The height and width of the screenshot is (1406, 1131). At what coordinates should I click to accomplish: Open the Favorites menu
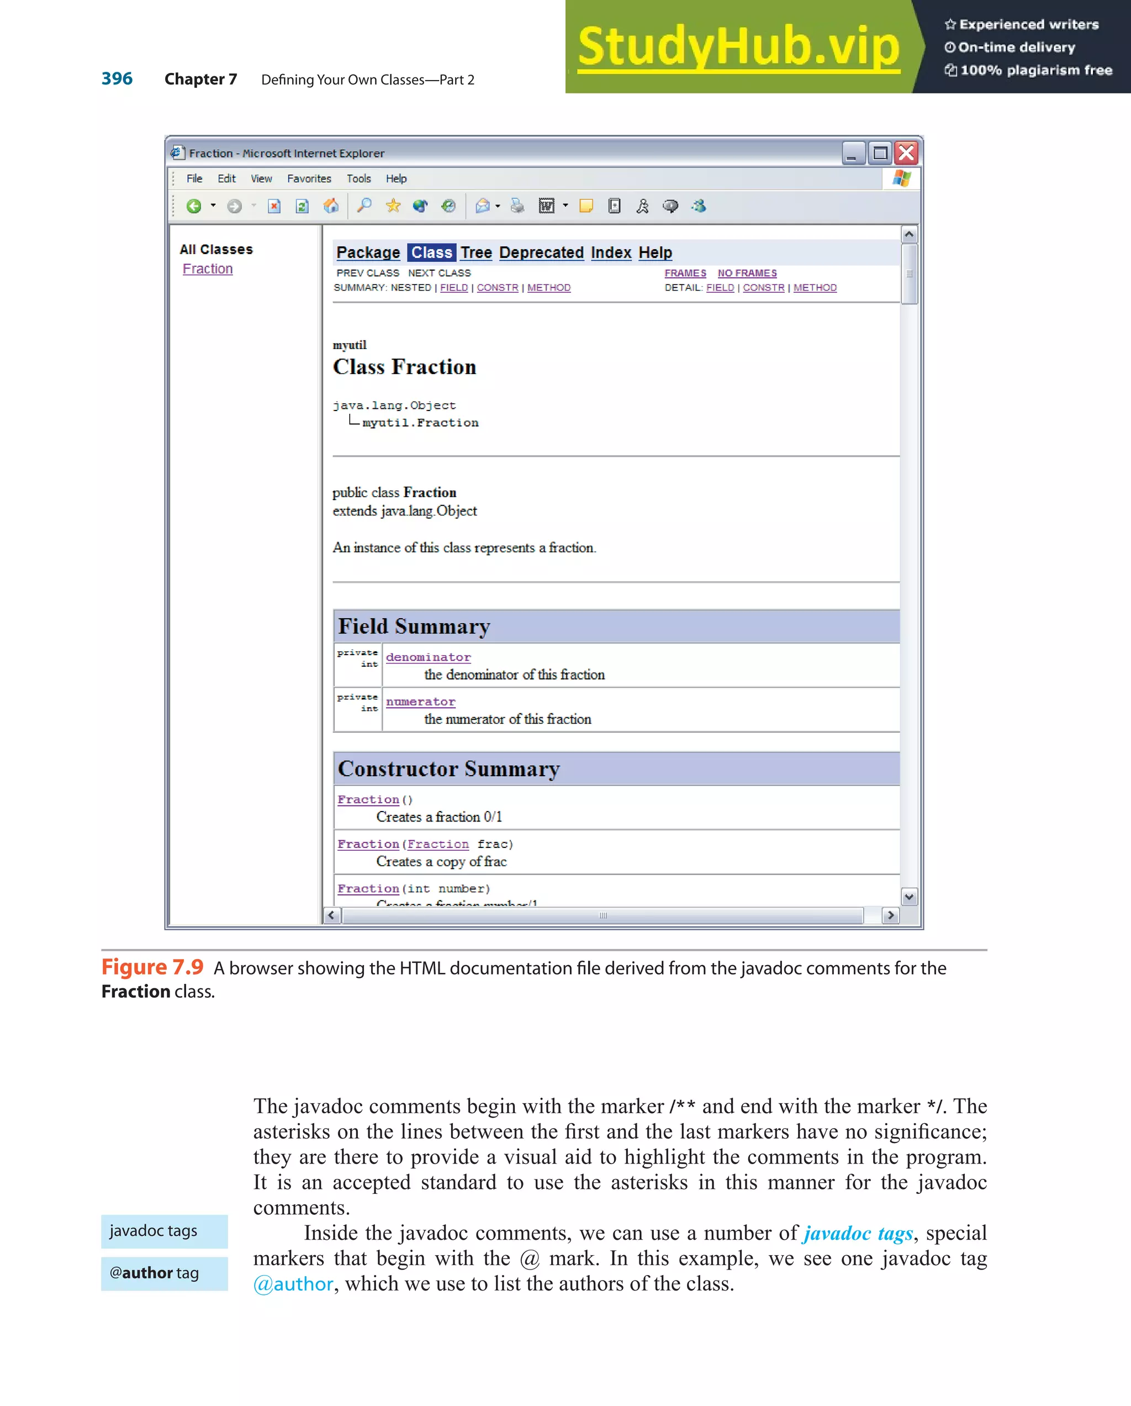pos(309,178)
